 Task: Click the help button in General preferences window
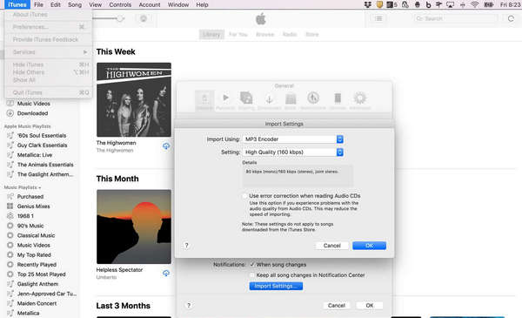pyautogui.click(x=189, y=305)
